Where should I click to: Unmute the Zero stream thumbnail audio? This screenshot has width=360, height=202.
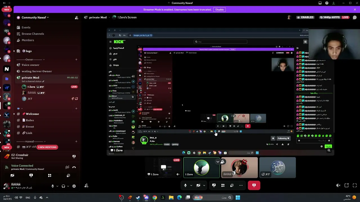[178, 174]
